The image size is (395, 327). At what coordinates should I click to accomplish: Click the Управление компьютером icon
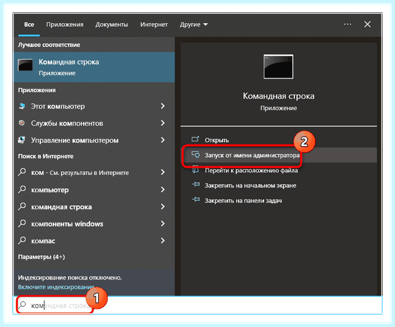click(x=22, y=139)
